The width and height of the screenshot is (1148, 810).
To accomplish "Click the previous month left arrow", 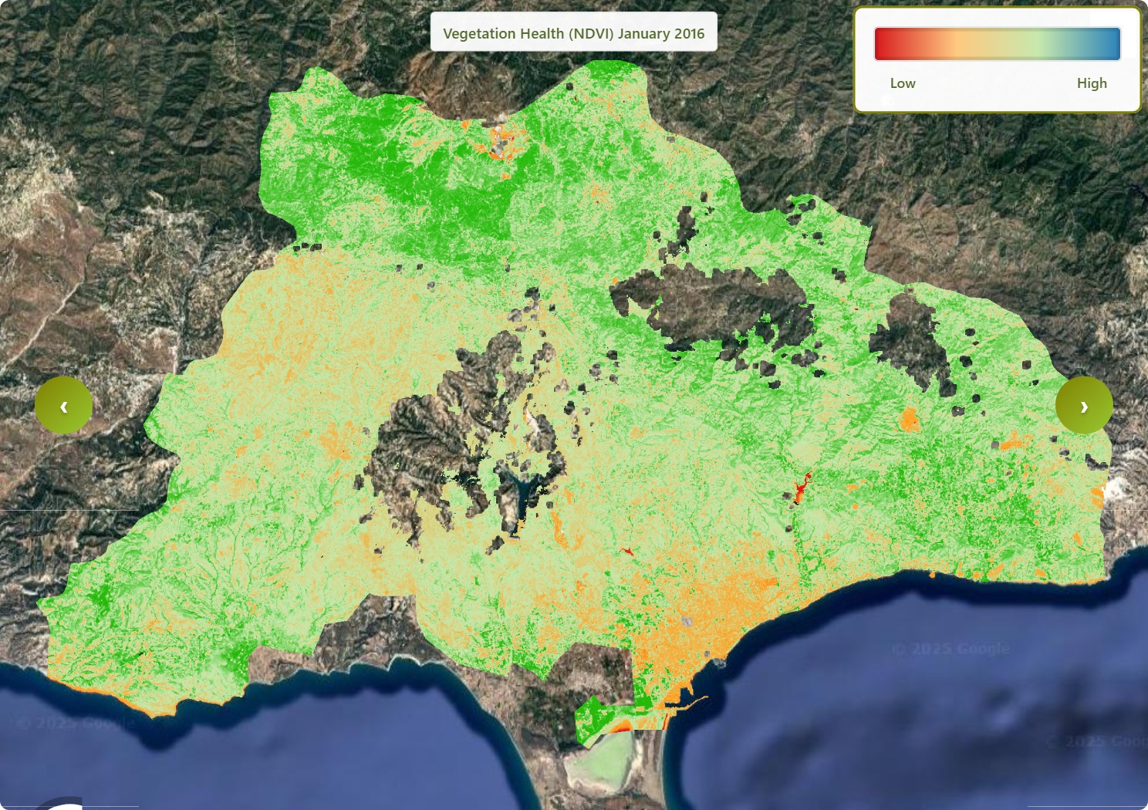I will [63, 406].
